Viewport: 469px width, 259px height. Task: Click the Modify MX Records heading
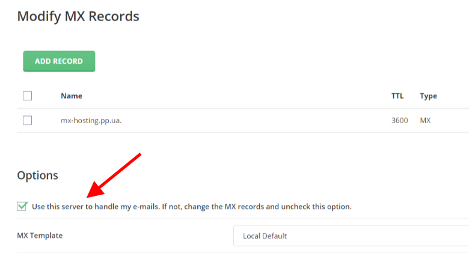[x=78, y=16]
